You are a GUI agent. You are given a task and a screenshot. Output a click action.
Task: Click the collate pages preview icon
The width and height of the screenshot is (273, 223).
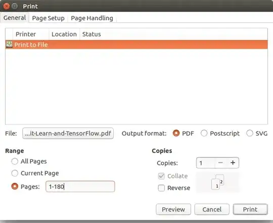pos(217,182)
